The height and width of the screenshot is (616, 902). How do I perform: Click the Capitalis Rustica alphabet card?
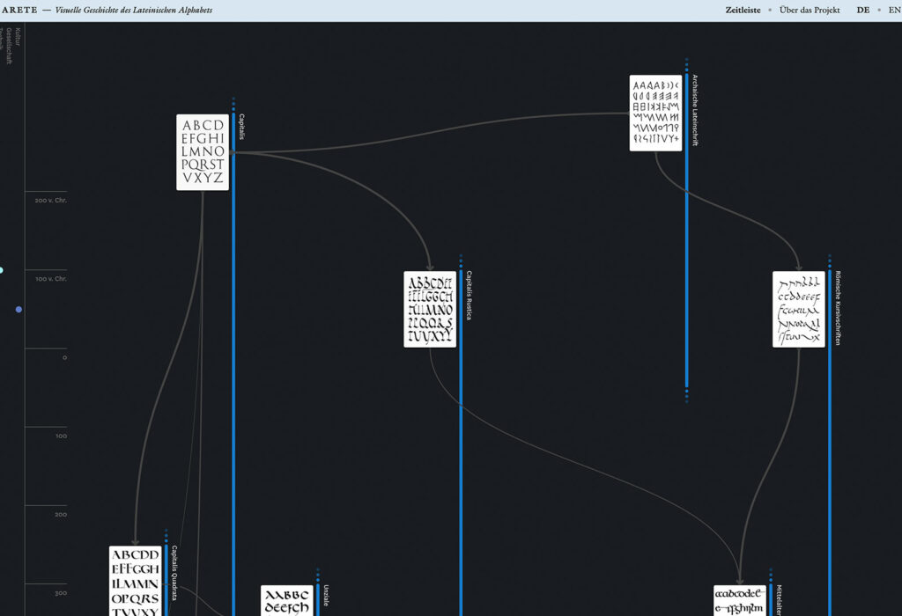pyautogui.click(x=430, y=311)
